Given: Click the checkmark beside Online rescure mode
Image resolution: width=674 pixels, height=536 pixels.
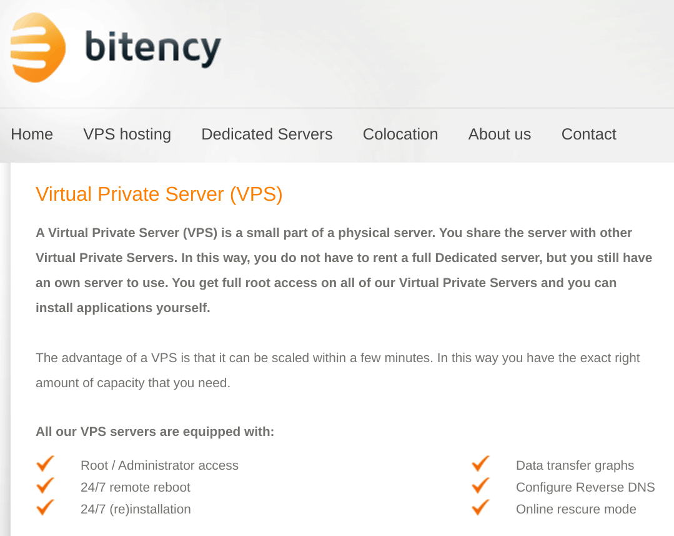Looking at the screenshot, I should (x=480, y=508).
